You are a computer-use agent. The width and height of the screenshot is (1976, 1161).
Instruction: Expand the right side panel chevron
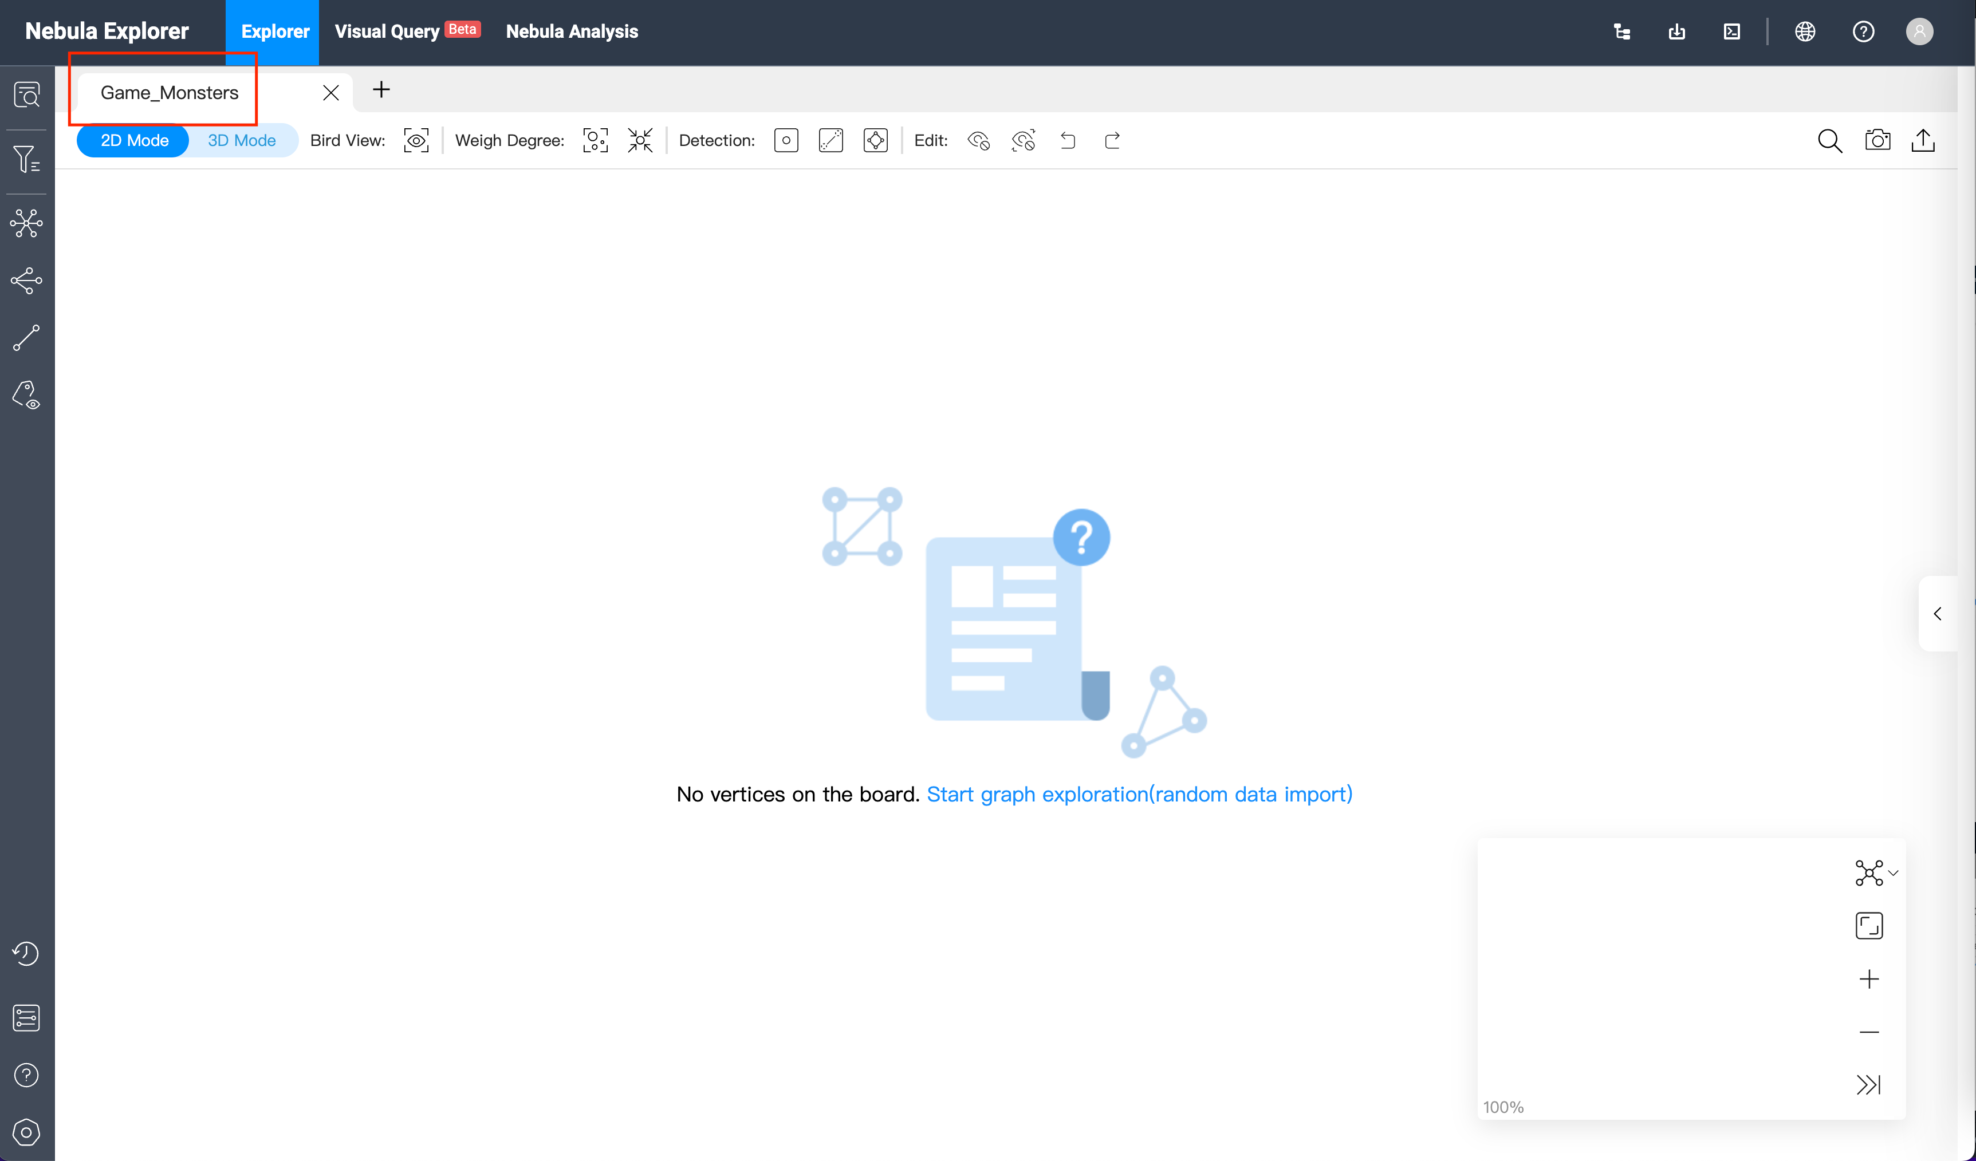pos(1938,615)
